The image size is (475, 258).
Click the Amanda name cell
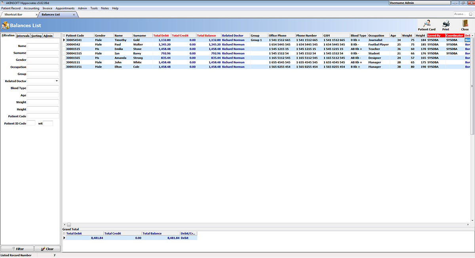(123, 58)
